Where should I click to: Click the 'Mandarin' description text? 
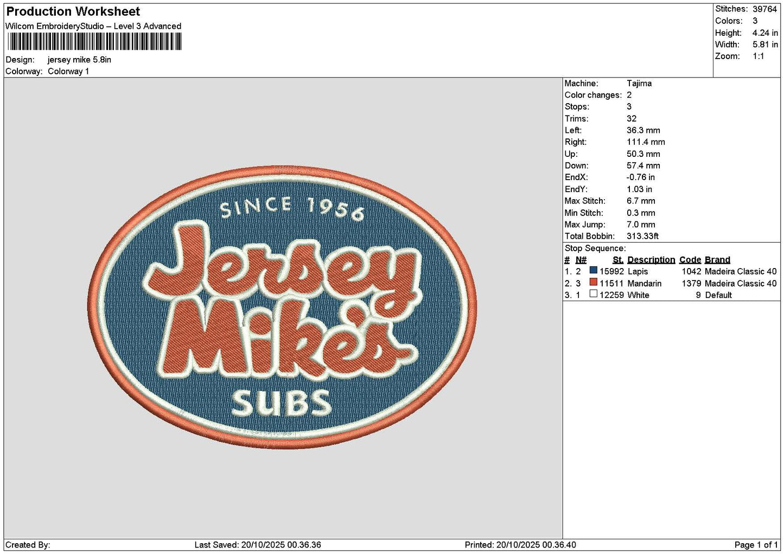tap(645, 283)
